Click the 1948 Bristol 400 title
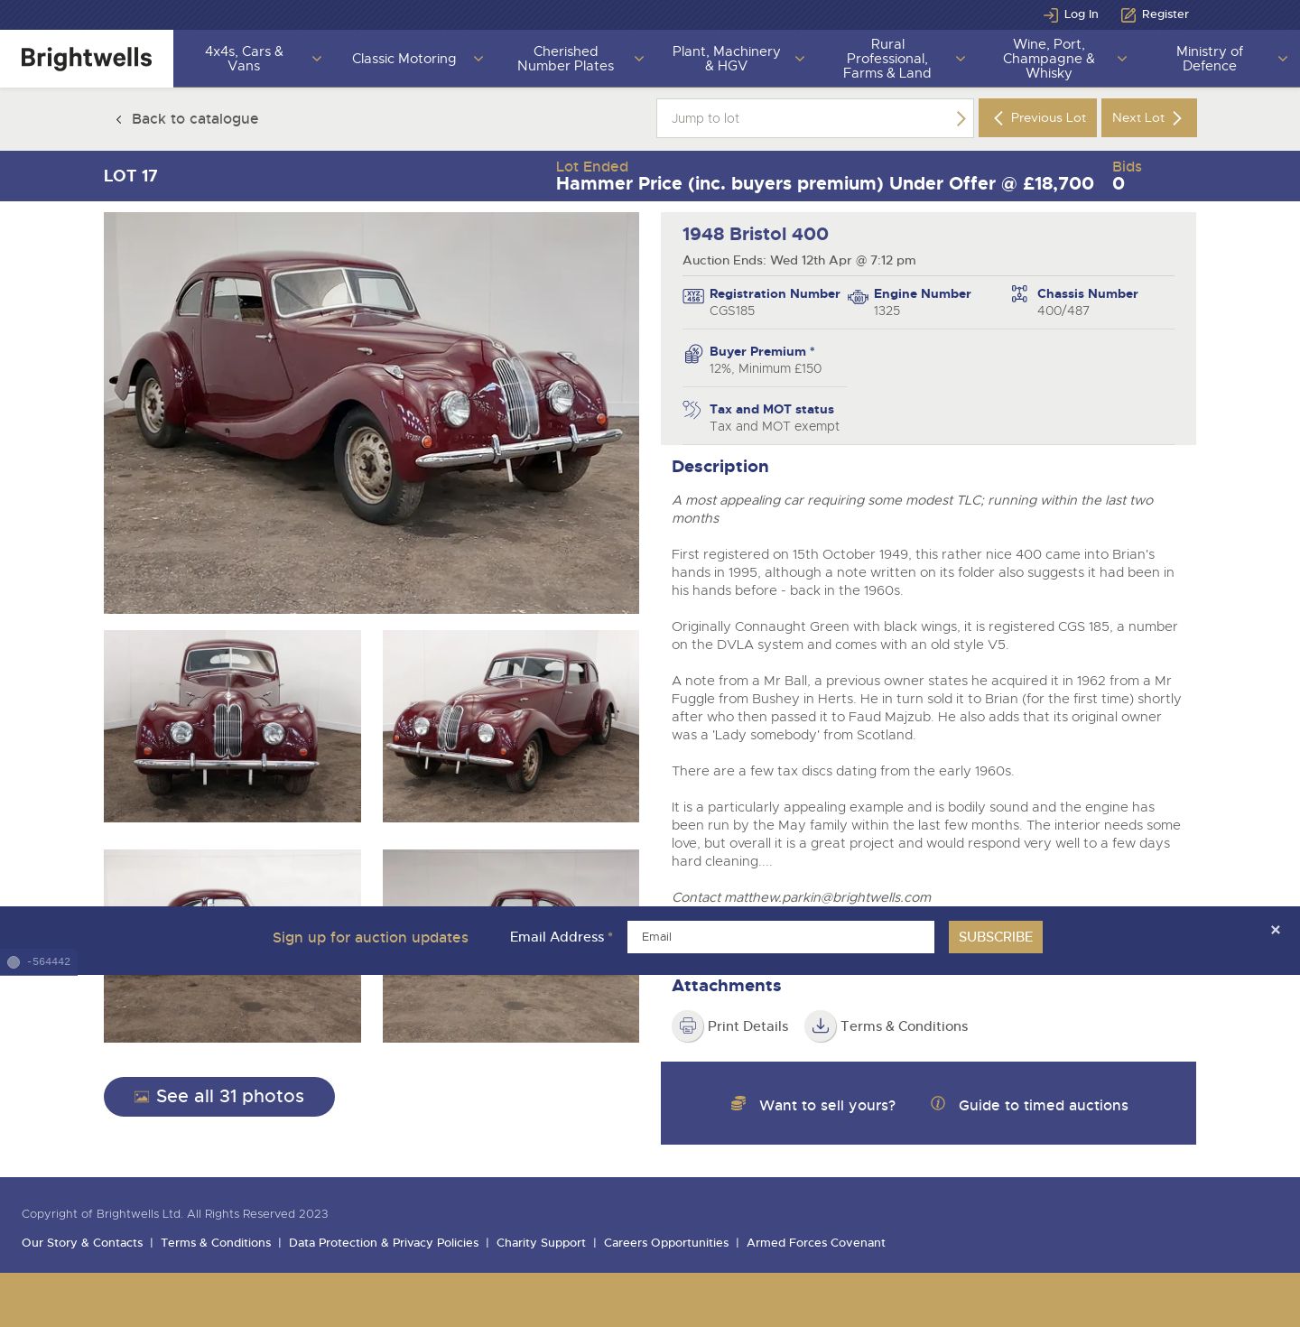Image resolution: width=1300 pixels, height=1327 pixels. click(x=756, y=235)
